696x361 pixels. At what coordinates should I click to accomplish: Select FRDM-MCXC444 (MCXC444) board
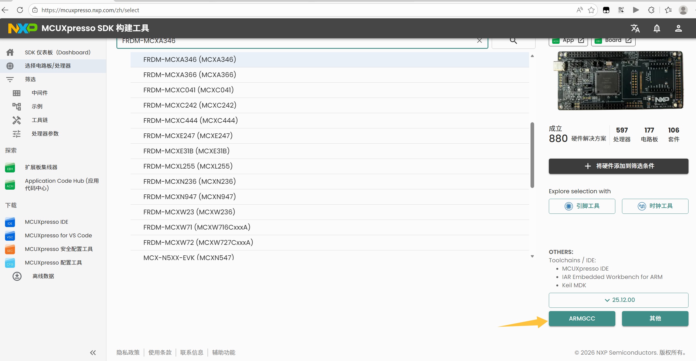[330, 121]
